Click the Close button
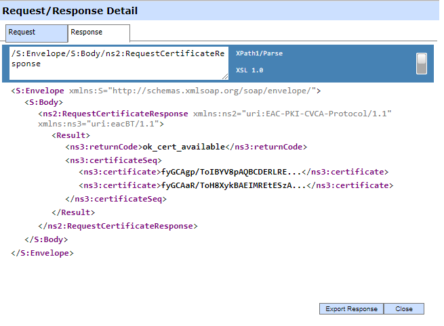Screen dimensions: 444x326 pyautogui.click(x=404, y=309)
